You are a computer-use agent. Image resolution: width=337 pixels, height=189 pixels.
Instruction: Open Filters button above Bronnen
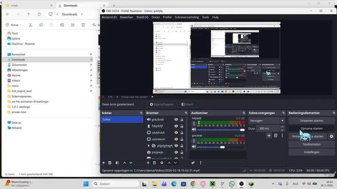coord(187,104)
